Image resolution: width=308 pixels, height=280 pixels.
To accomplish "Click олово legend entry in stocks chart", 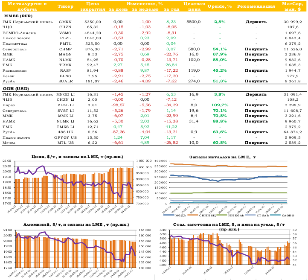I will tap(282, 216).
